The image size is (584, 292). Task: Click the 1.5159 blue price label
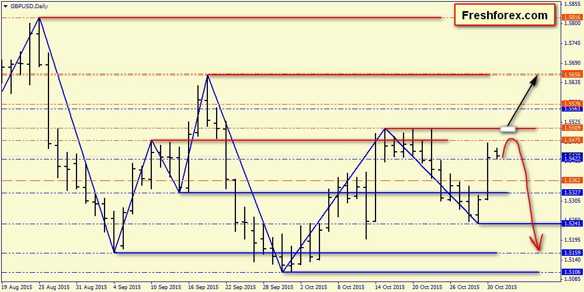[x=572, y=253]
